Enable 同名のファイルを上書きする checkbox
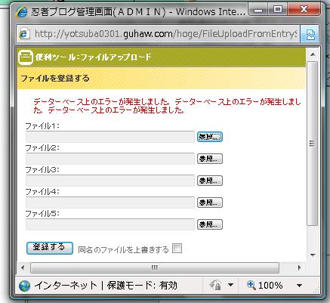This screenshot has width=330, height=303. tap(177, 249)
